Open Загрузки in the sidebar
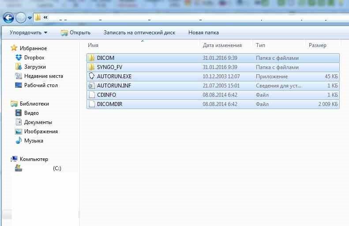This screenshot has width=349, height=226. [35, 67]
